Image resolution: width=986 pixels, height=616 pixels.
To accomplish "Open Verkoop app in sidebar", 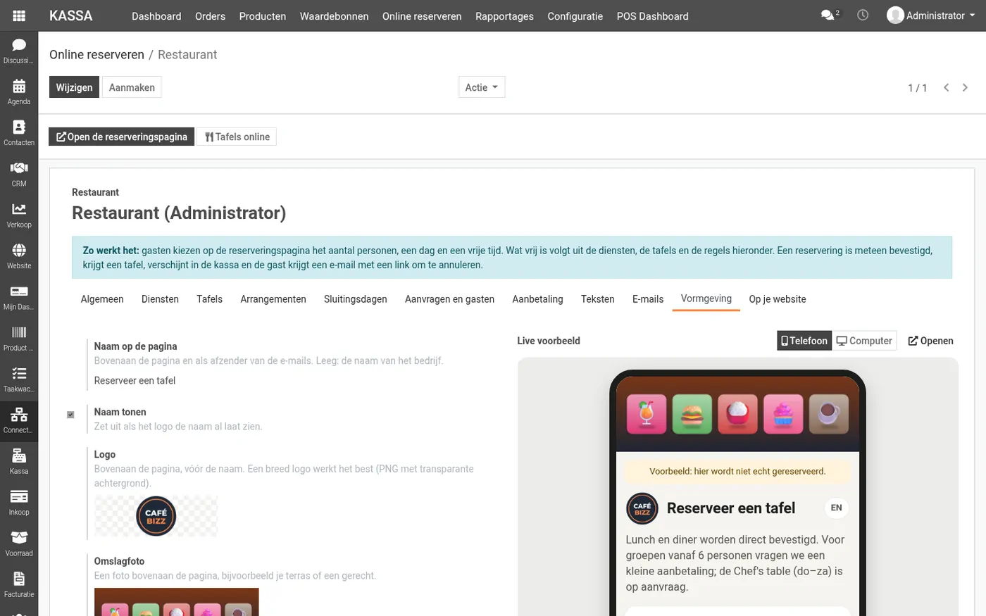I will 19,215.
